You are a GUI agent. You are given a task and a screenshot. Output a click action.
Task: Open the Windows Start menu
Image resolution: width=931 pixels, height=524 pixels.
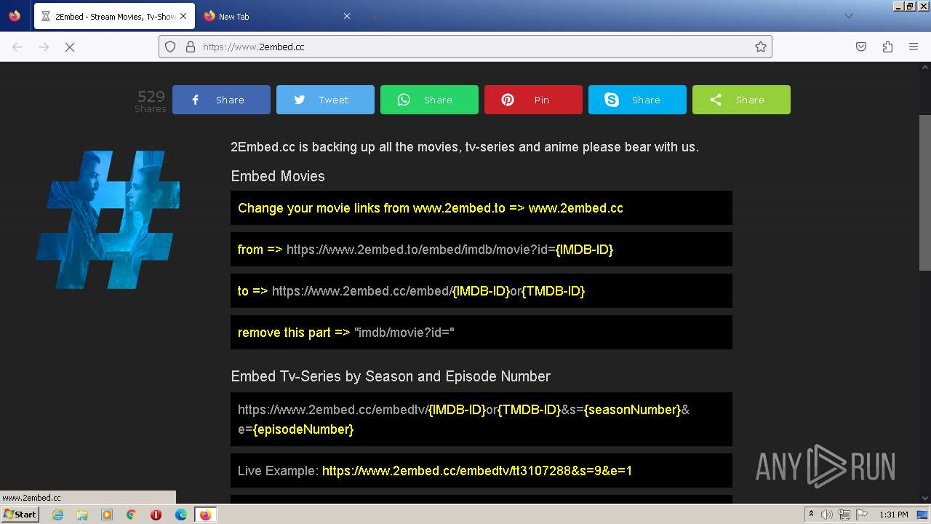(20, 515)
